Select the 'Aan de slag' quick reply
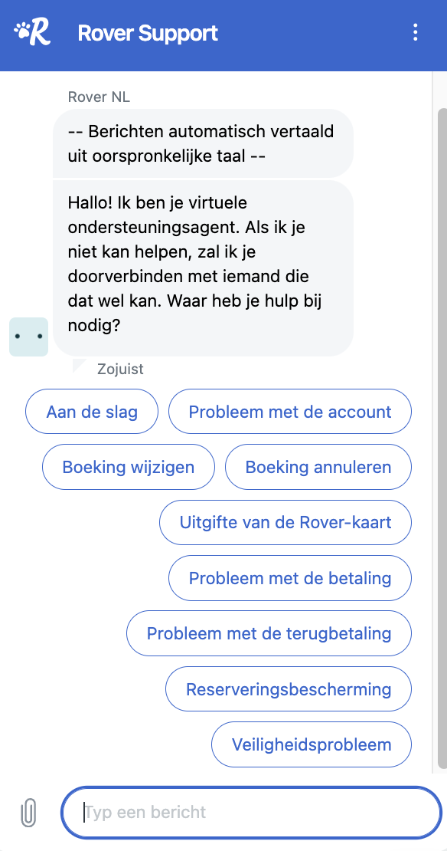This screenshot has width=447, height=851. click(x=92, y=412)
